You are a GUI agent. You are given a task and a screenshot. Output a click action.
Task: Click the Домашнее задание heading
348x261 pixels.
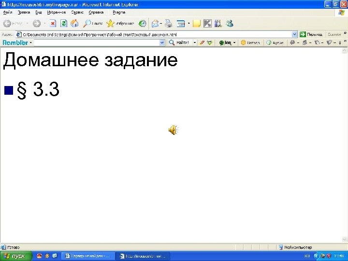pos(90,59)
